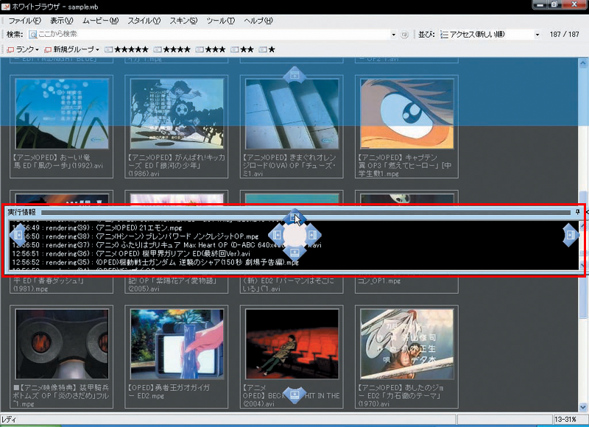Image resolution: width=589 pixels, height=427 pixels.
Task: Click the 装甲騎兵ボトムズ OP「炎のさだめ」file name
Action: [61, 396]
